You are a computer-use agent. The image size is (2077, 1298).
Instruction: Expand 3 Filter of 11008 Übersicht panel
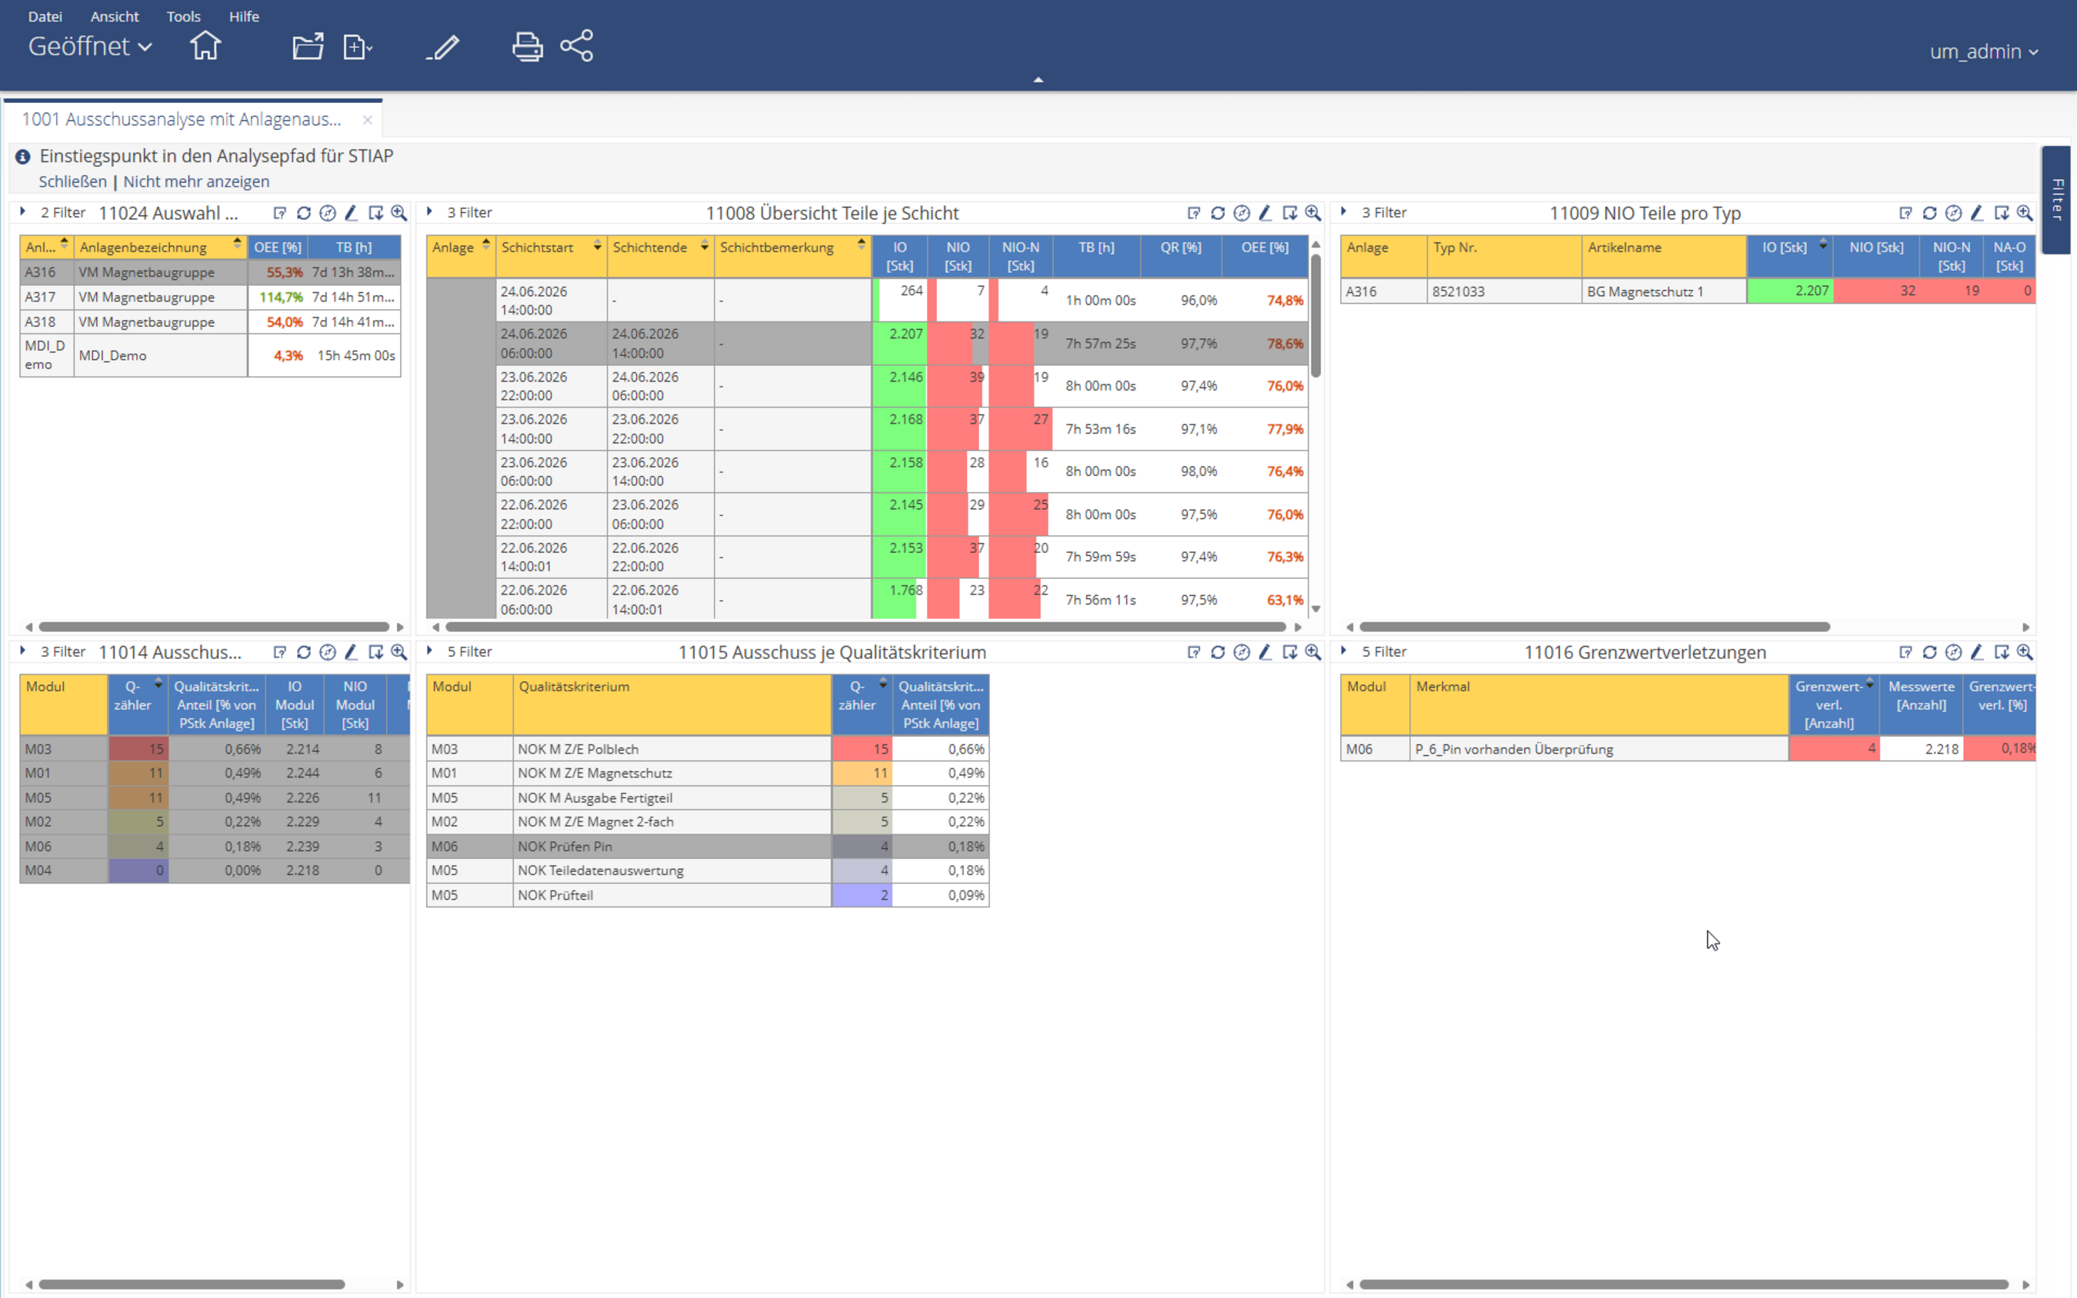click(429, 212)
